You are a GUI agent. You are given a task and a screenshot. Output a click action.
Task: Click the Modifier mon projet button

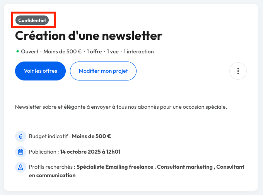pos(103,71)
